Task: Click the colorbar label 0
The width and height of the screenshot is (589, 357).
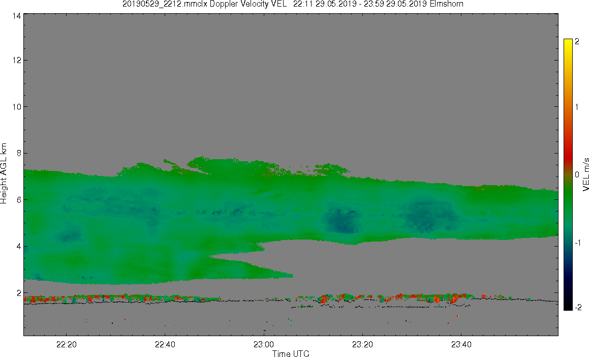Action: click(x=577, y=175)
